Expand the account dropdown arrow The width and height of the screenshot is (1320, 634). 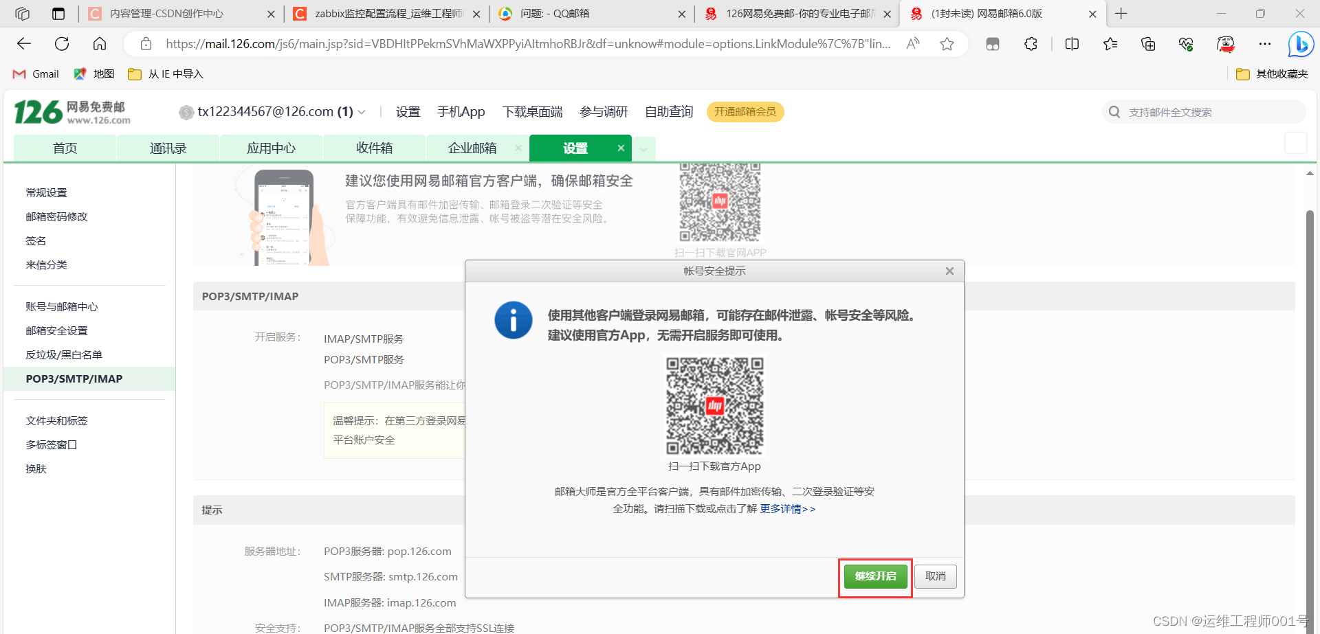(x=362, y=112)
